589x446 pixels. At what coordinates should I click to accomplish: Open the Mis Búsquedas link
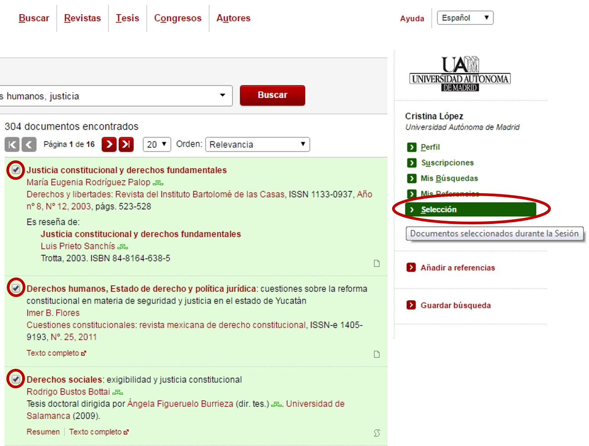pyautogui.click(x=449, y=178)
